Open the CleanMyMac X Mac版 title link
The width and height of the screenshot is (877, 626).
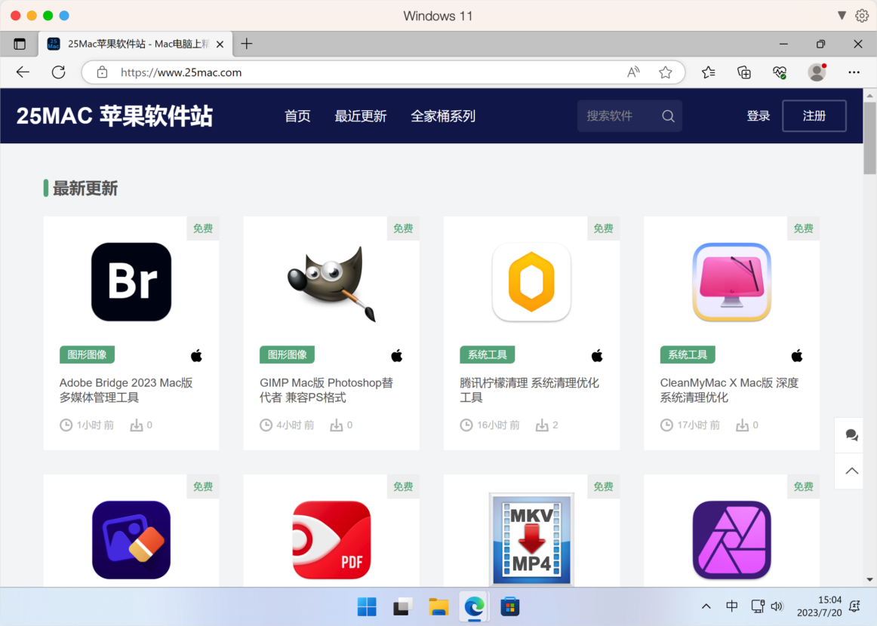click(x=729, y=390)
